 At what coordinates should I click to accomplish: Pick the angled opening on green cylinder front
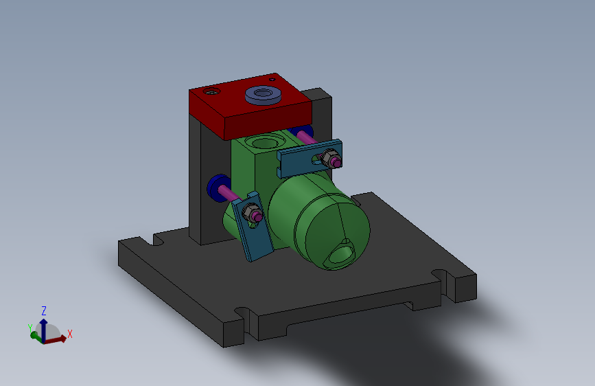pyautogui.click(x=340, y=254)
